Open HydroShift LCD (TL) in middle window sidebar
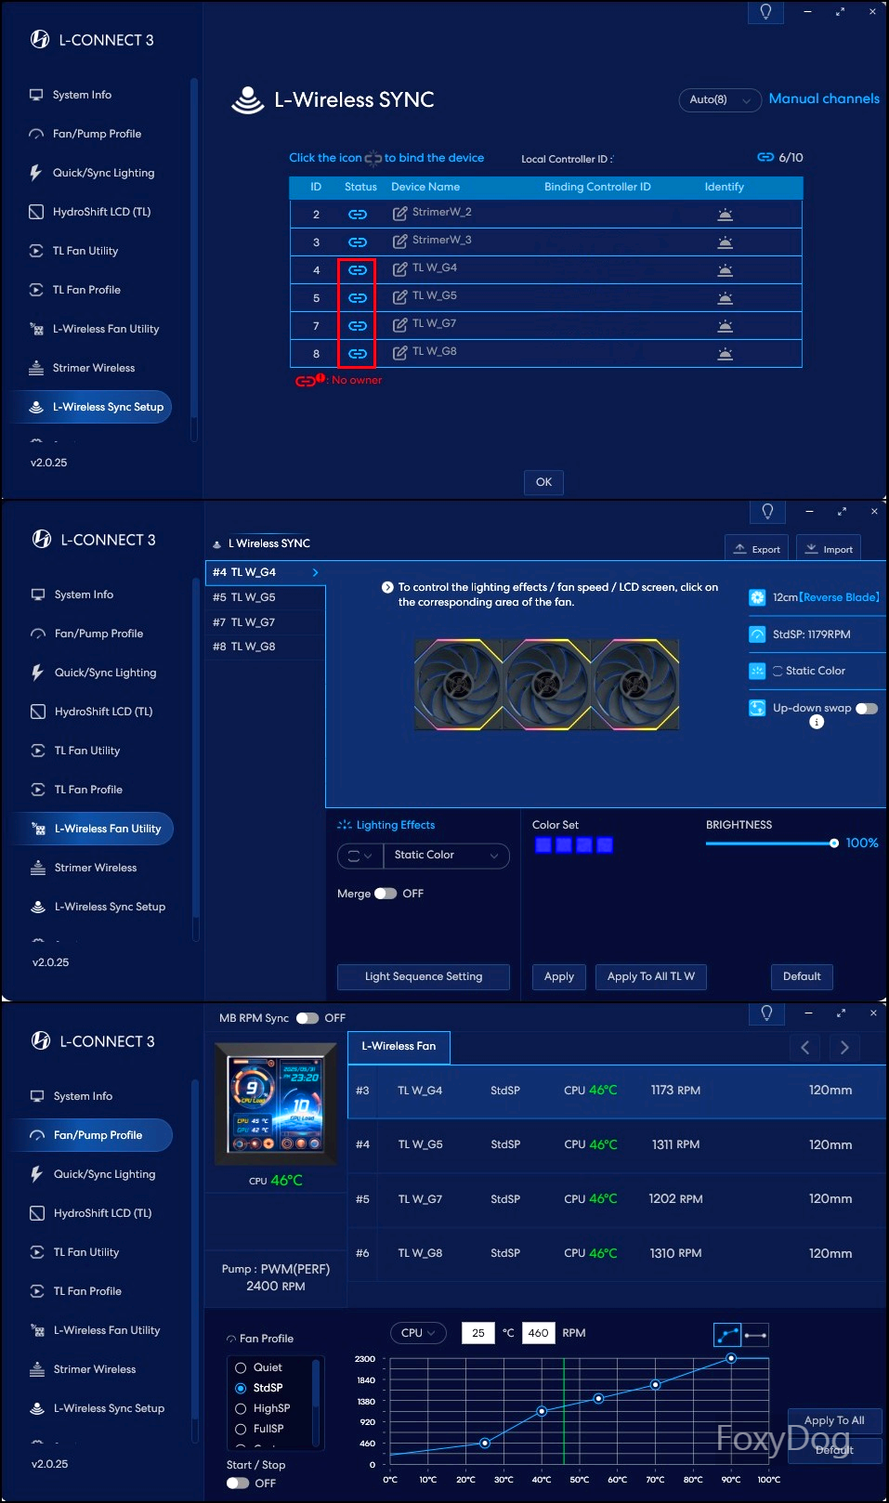Screen dimensions: 889x1503 [x=103, y=712]
